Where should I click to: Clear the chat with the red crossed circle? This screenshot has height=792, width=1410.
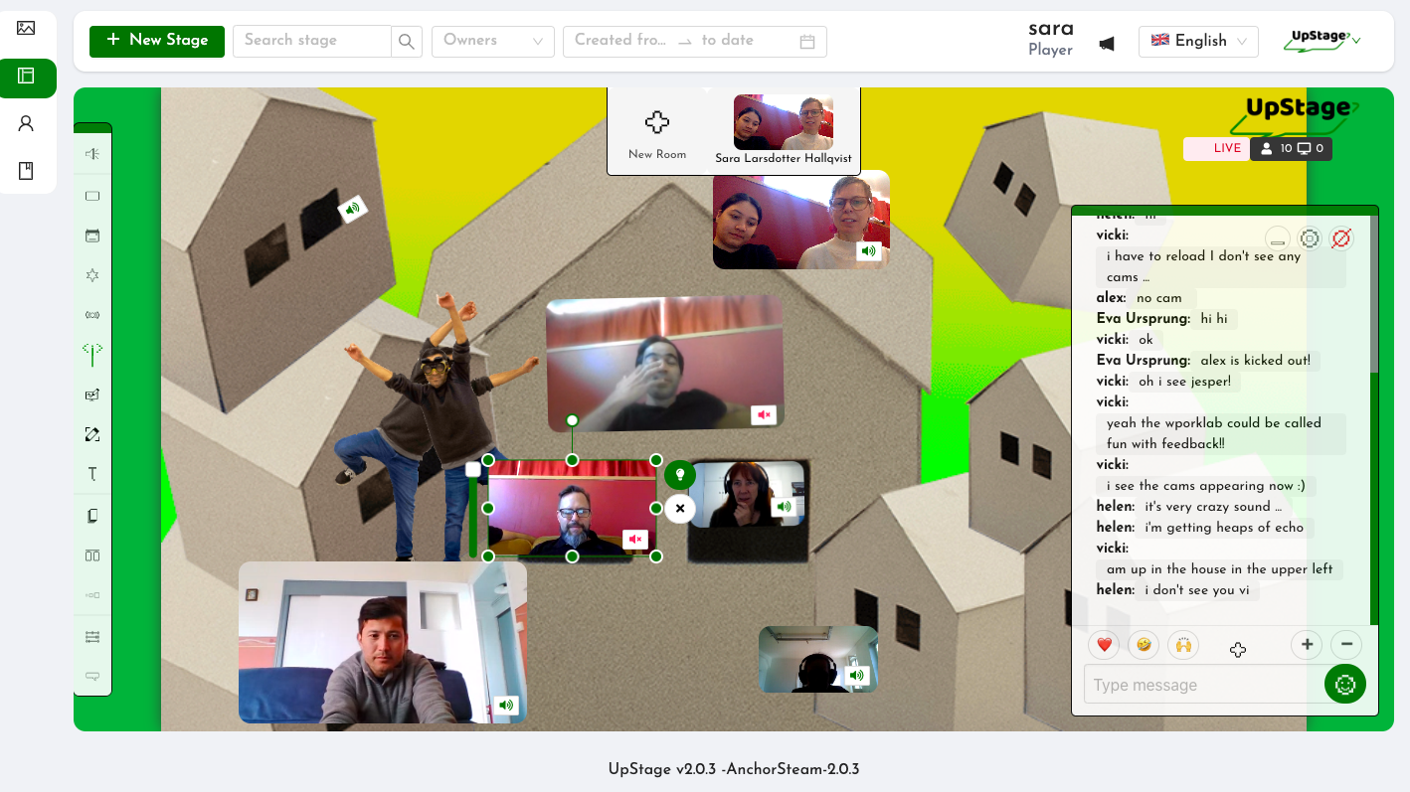click(1342, 238)
